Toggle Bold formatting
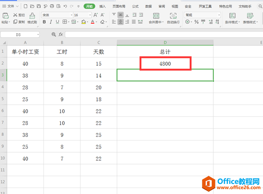This screenshot has width=263, height=194. [44, 22]
